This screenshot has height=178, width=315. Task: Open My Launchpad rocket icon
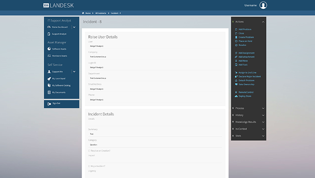click(x=49, y=79)
